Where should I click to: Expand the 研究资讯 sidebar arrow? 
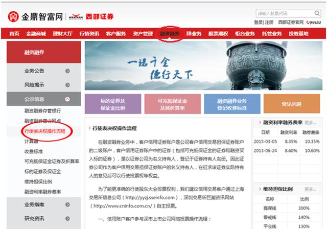tap(67, 218)
